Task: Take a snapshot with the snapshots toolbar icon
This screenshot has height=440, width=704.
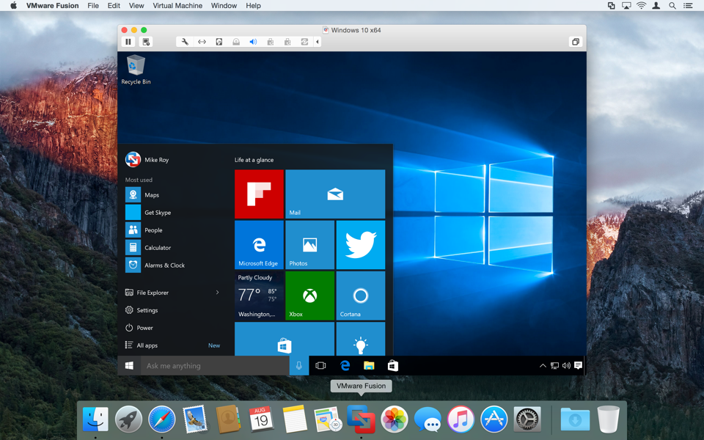Action: click(145, 42)
